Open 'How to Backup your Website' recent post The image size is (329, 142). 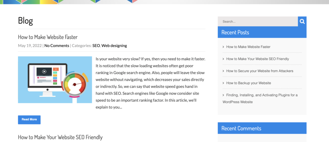tap(248, 83)
